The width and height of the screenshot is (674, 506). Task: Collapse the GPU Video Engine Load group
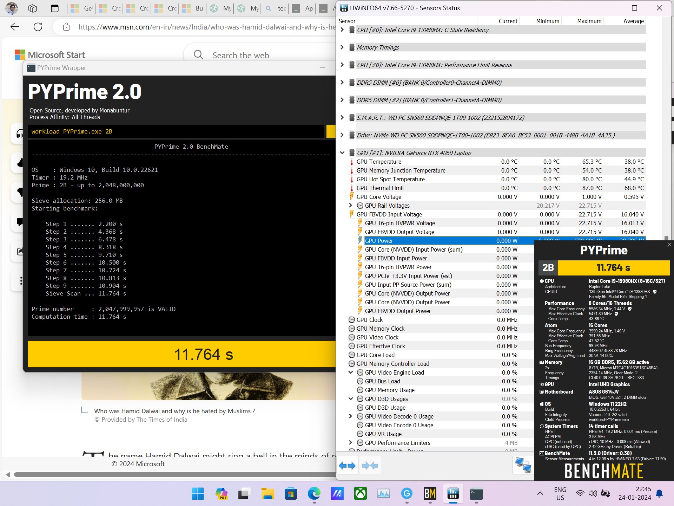click(351, 372)
